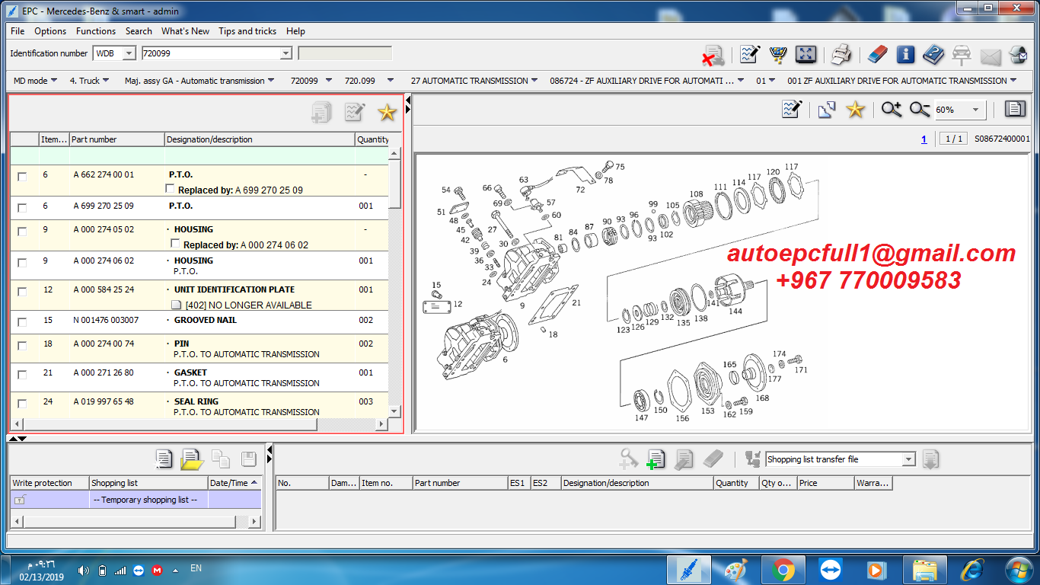The width and height of the screenshot is (1040, 585).
Task: Open the Functions menu
Action: 96,31
